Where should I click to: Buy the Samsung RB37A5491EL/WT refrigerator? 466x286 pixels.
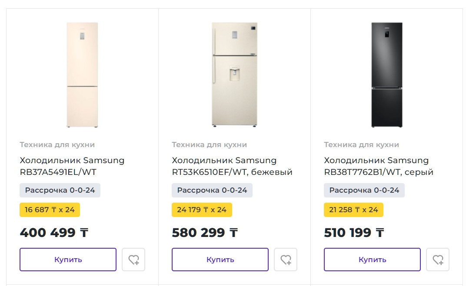(x=68, y=260)
